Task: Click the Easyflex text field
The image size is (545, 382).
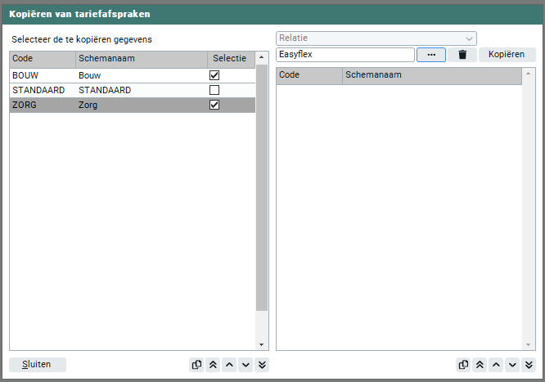Action: [345, 55]
